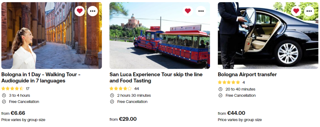
Task: Open San Luca Experience Tour title link
Action: click(x=156, y=77)
